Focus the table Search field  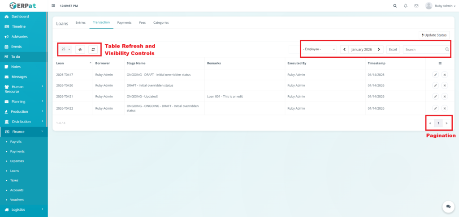tap(424, 49)
